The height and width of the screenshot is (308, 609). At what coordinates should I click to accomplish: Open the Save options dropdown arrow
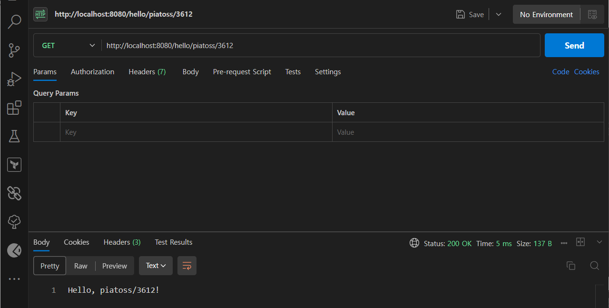pyautogui.click(x=499, y=14)
